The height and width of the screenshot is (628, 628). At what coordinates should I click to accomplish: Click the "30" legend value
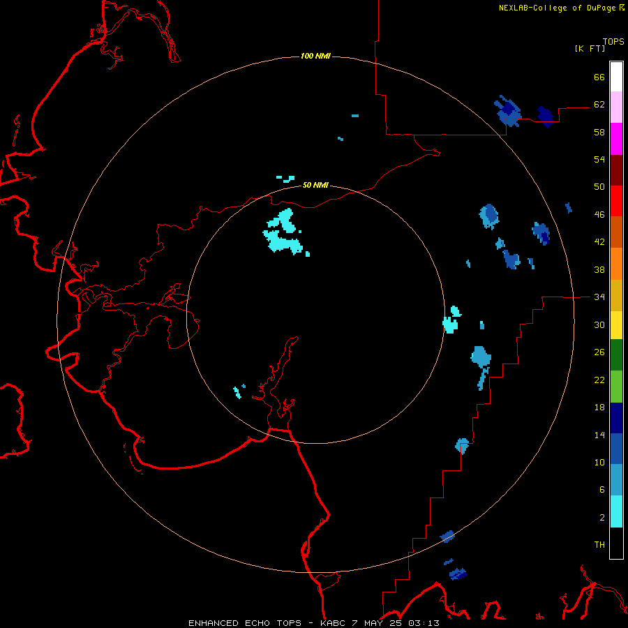(x=599, y=324)
